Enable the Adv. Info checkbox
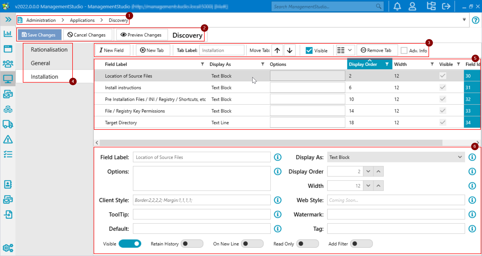 point(404,50)
